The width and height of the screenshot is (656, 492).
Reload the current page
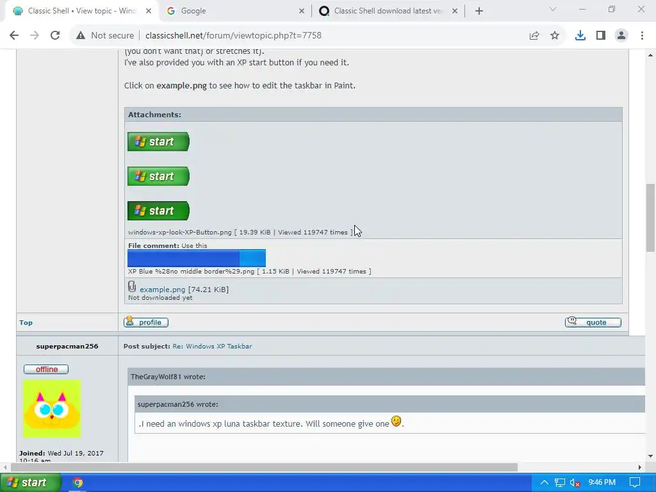coord(55,36)
